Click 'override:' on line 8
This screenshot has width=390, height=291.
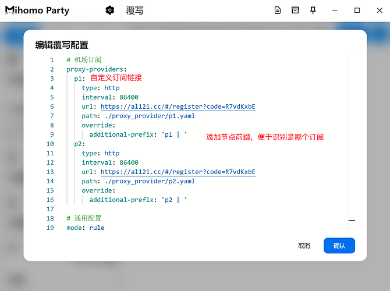[98, 125]
